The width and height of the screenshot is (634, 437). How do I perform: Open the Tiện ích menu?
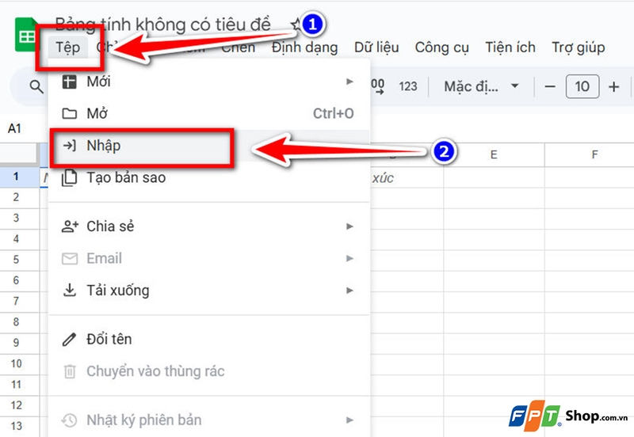(510, 47)
